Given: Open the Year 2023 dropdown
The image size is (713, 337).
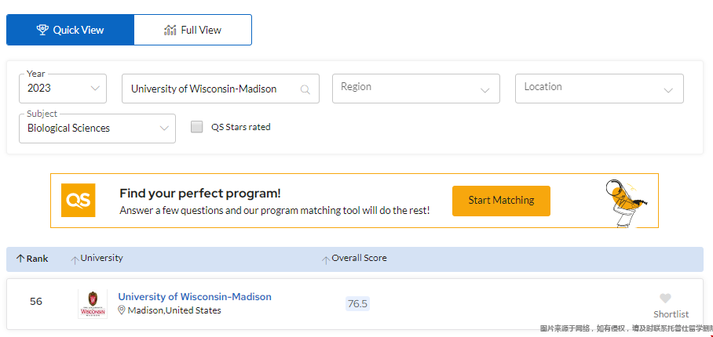Looking at the screenshot, I should pyautogui.click(x=63, y=89).
